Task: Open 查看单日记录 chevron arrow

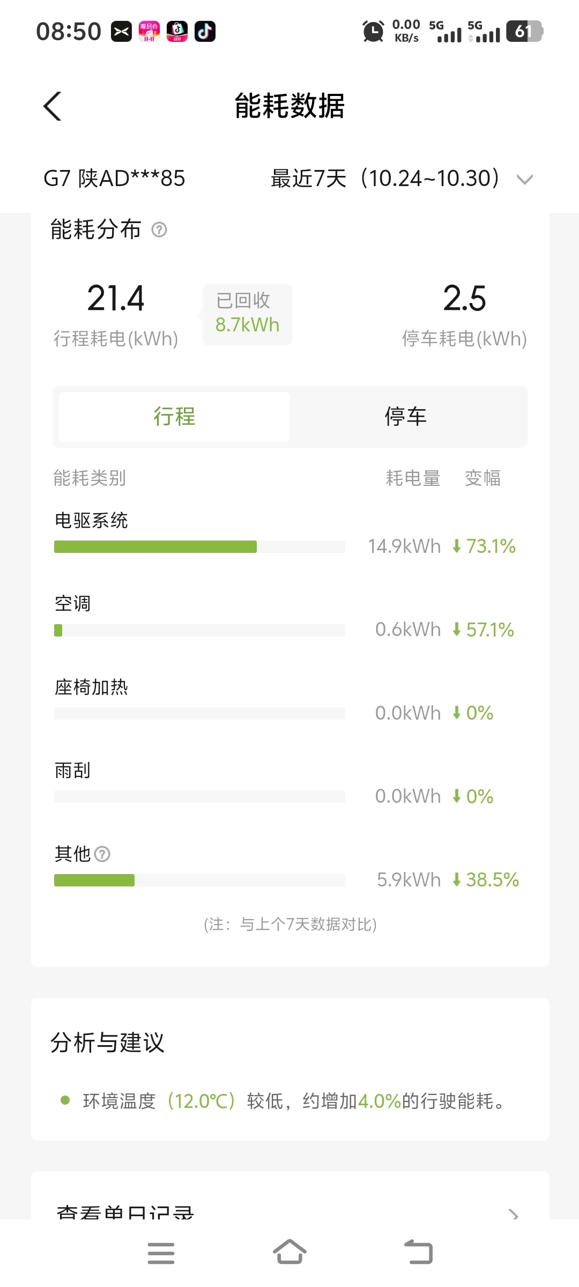Action: tap(513, 1214)
